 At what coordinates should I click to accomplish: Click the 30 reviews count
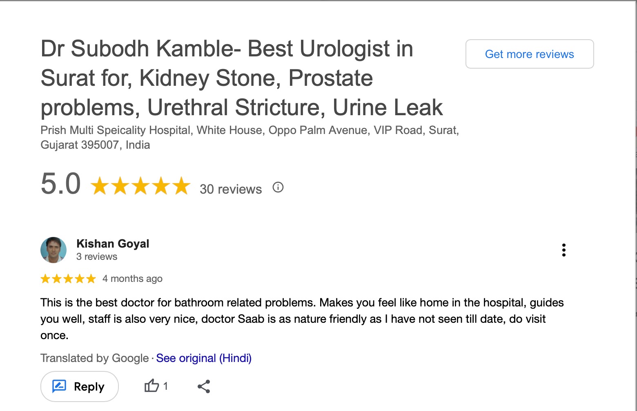click(x=231, y=189)
